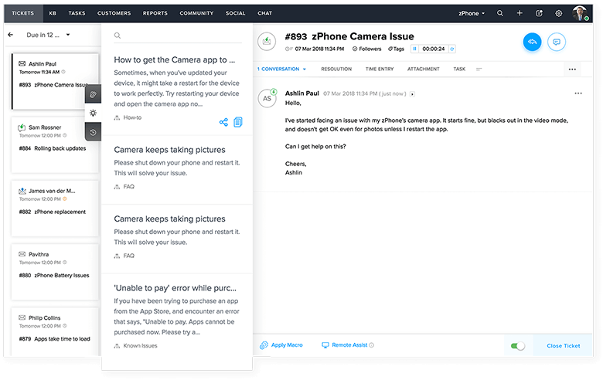Image resolution: width=603 pixels, height=380 pixels.
Task: Click the lightbulb suggestions side tab
Action: coord(92,113)
